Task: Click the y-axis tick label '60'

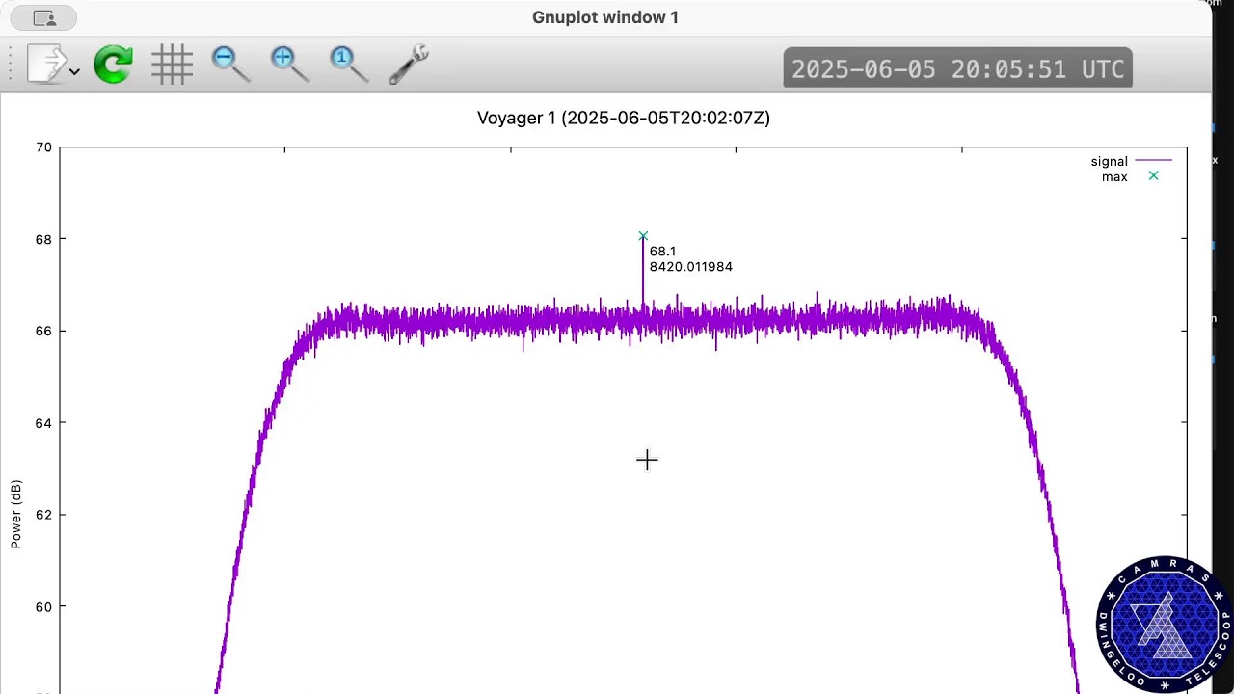Action: pyautogui.click(x=43, y=606)
